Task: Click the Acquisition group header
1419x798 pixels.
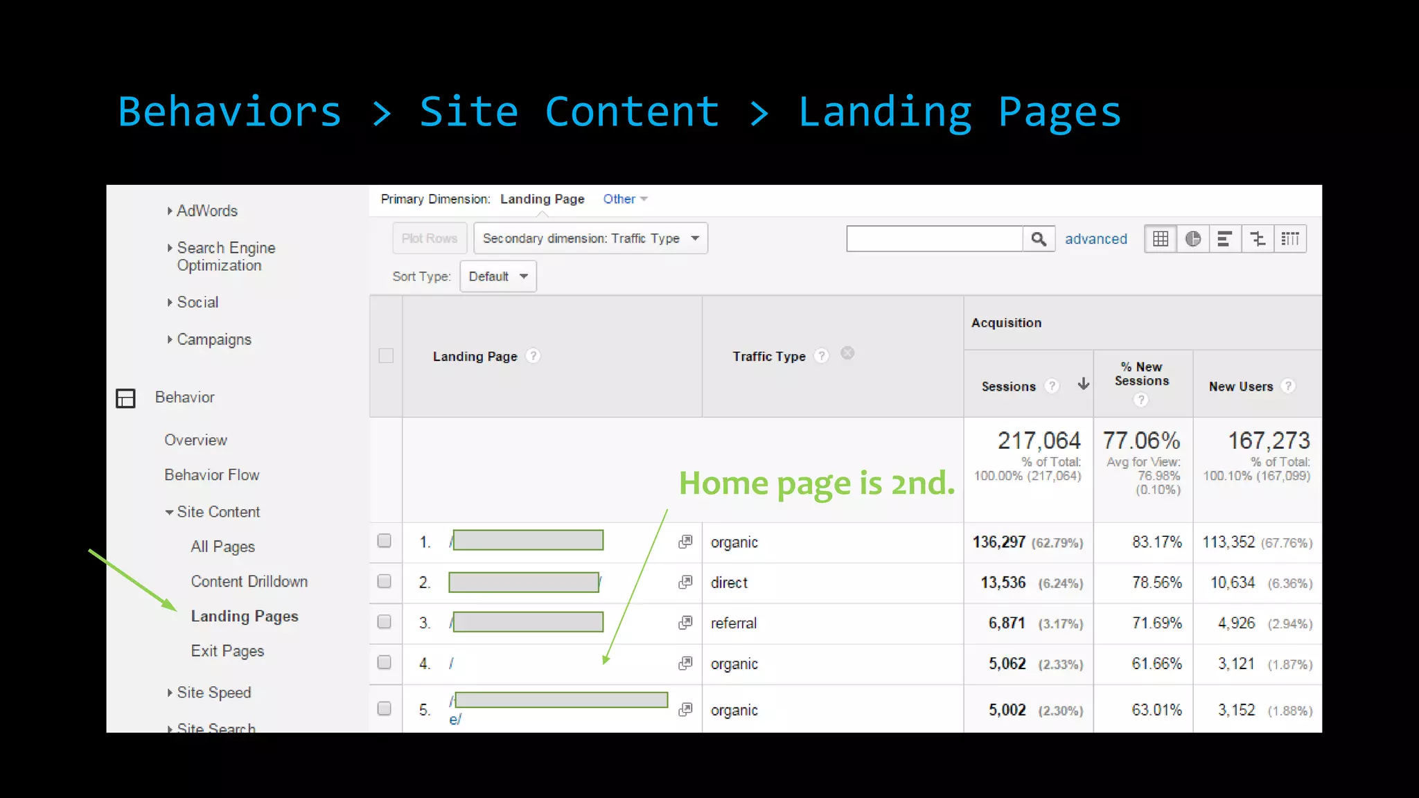Action: 1006,323
